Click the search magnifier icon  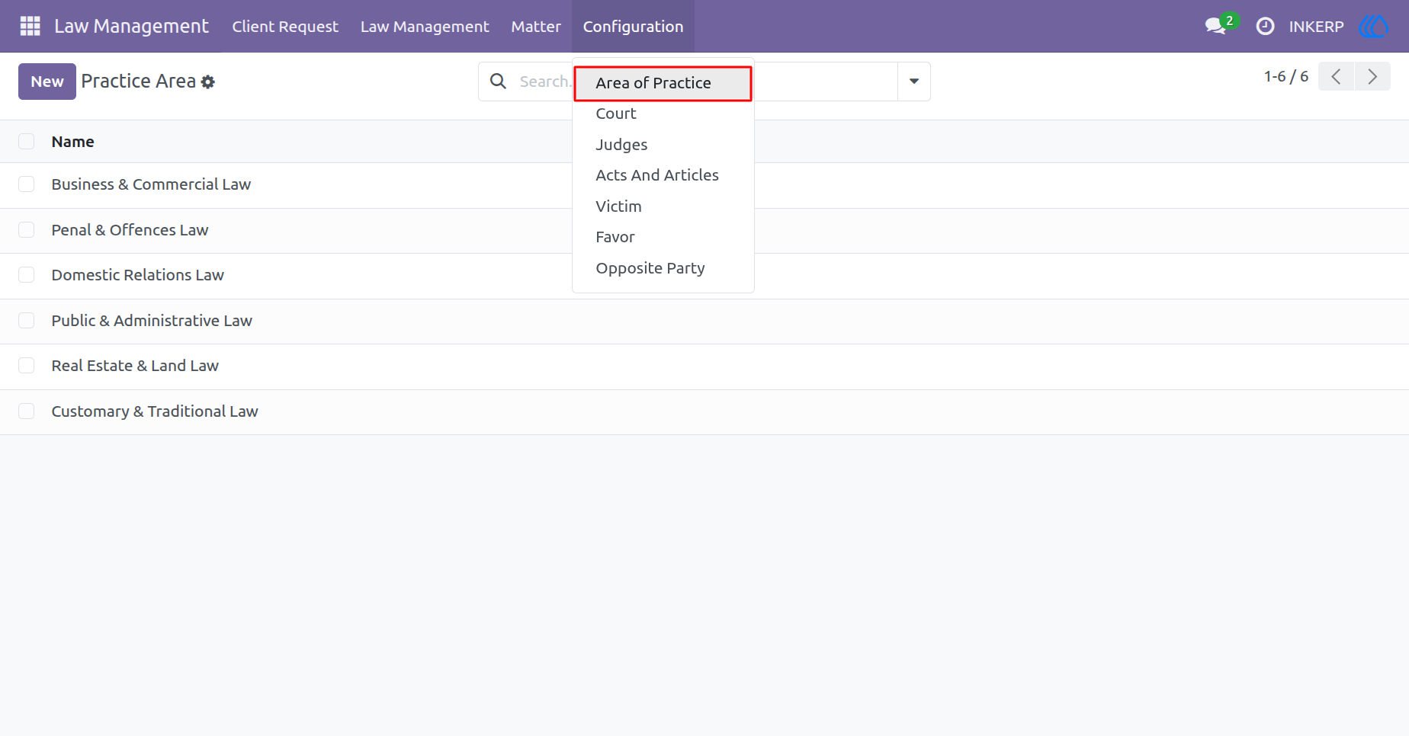coord(498,81)
